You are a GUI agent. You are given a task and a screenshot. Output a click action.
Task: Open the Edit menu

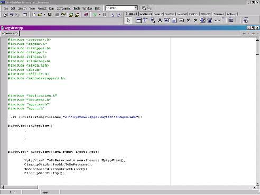click(x=13, y=8)
